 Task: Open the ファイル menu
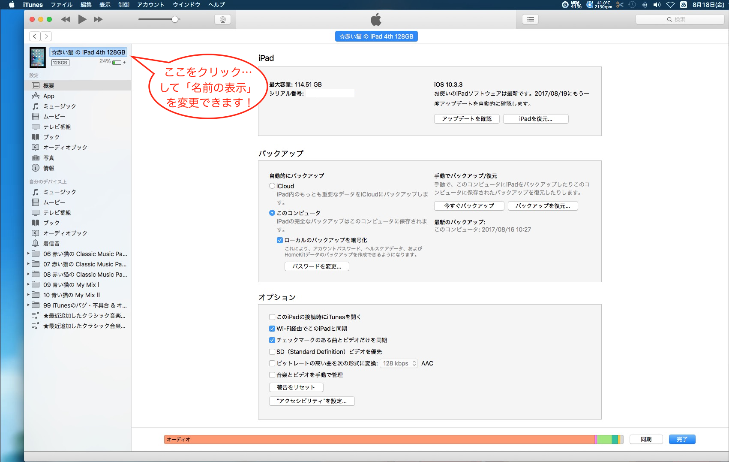point(62,5)
